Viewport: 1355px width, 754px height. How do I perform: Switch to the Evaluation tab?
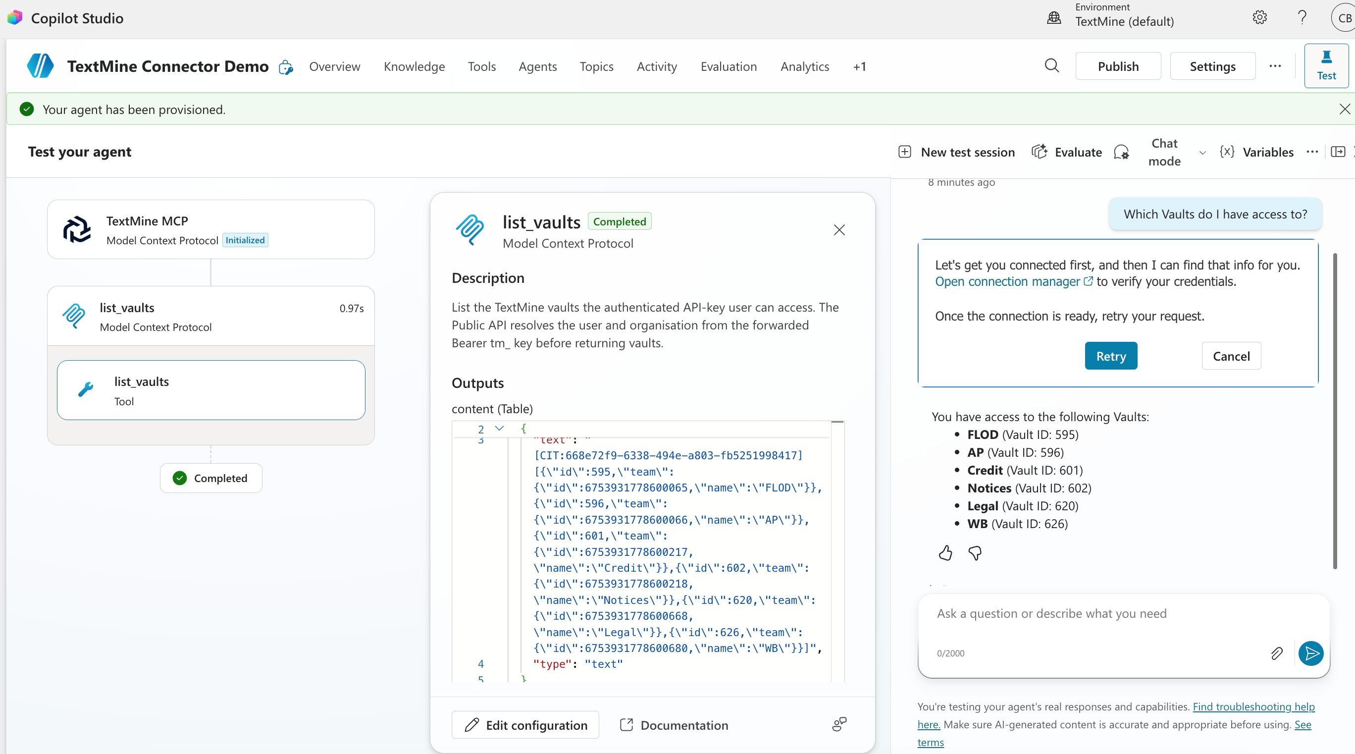click(729, 66)
